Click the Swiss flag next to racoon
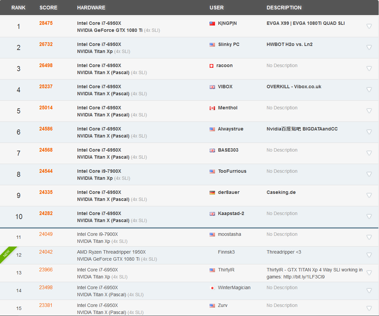 click(x=212, y=66)
